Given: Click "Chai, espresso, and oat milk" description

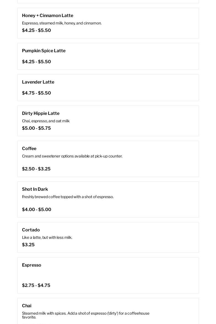Looking at the screenshot, I should point(46,121).
